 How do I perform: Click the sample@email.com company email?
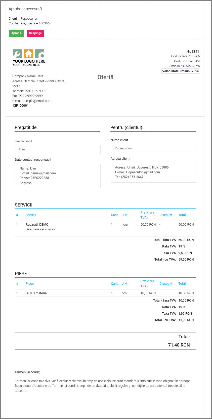point(37,101)
